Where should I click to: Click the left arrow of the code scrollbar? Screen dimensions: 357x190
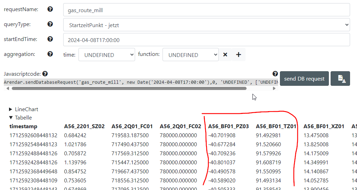click(x=8, y=88)
